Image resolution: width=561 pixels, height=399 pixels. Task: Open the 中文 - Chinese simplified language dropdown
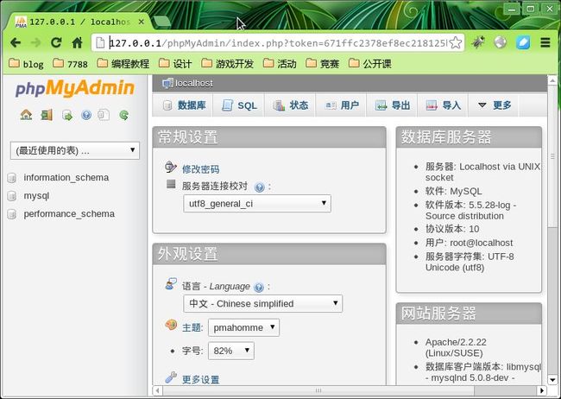pos(262,304)
